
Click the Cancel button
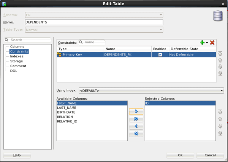[x=210, y=155]
